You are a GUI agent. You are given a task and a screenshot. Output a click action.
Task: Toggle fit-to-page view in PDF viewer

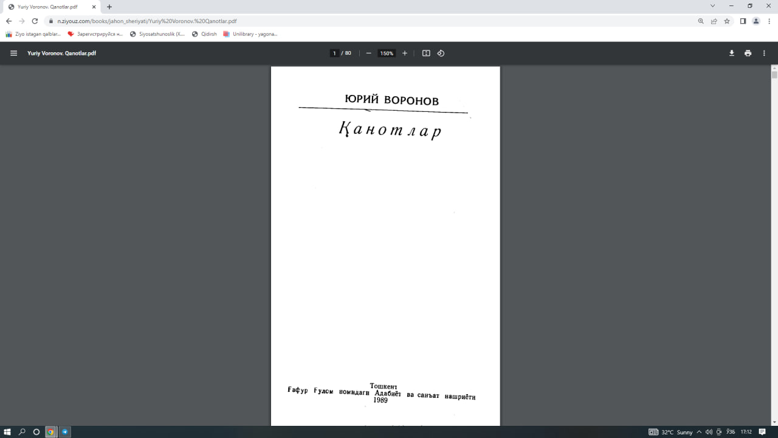426,53
